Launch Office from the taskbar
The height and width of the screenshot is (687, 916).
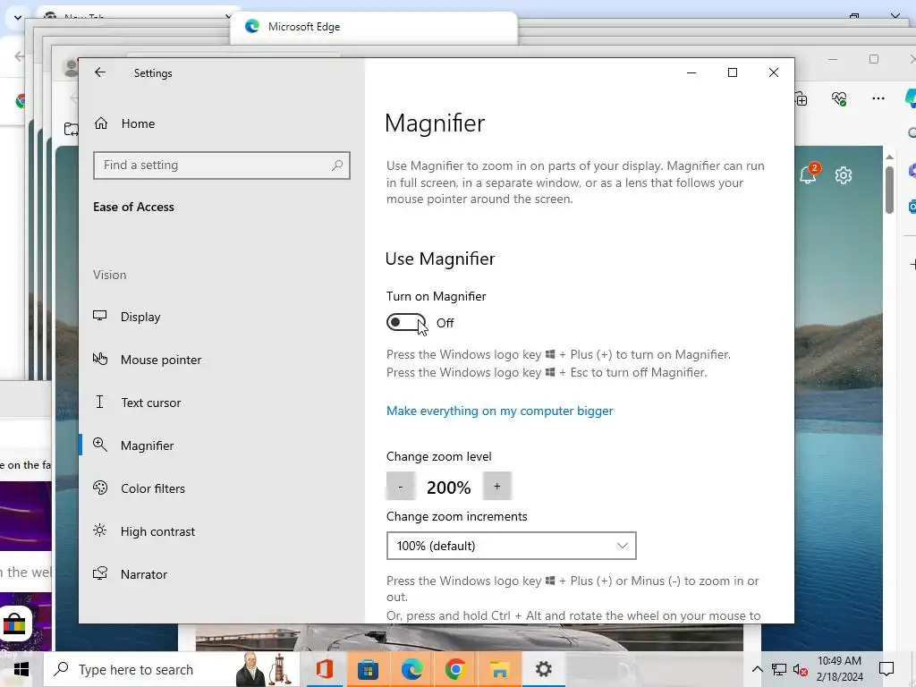324,669
